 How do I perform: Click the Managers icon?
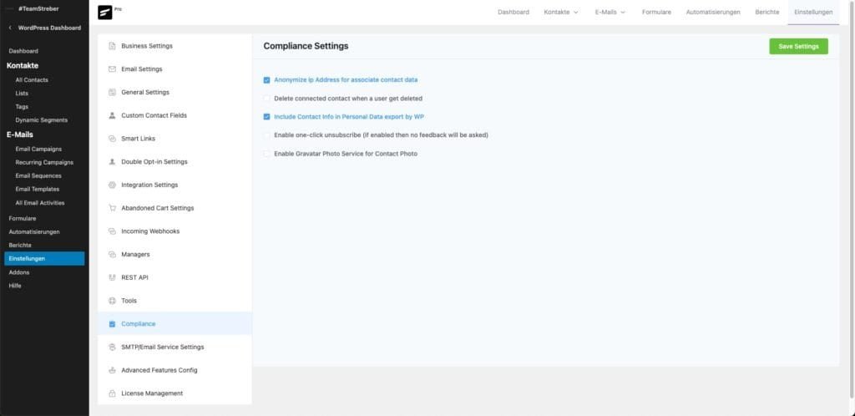click(112, 255)
